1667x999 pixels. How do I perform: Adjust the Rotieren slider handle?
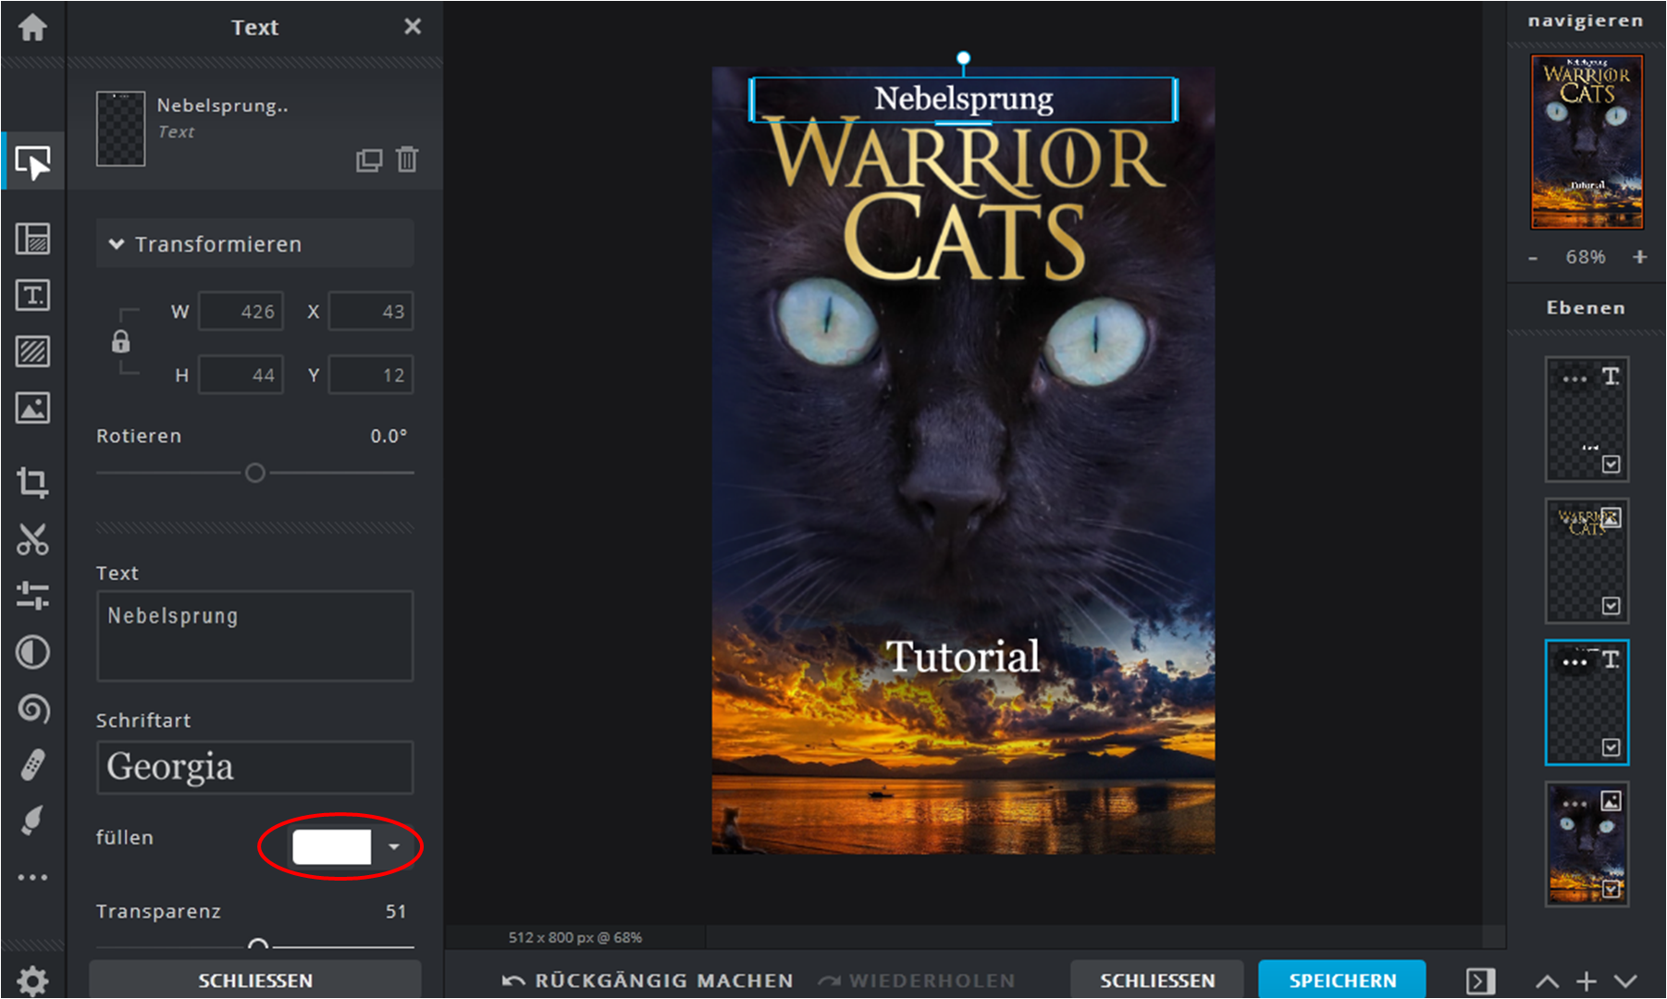[254, 473]
